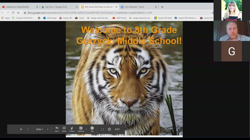Toggle Captions on the slideshow
The height and width of the screenshot is (140, 250).
[81, 129]
